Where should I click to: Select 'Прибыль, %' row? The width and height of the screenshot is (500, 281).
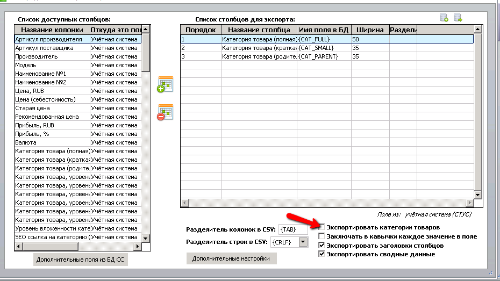(x=78, y=134)
